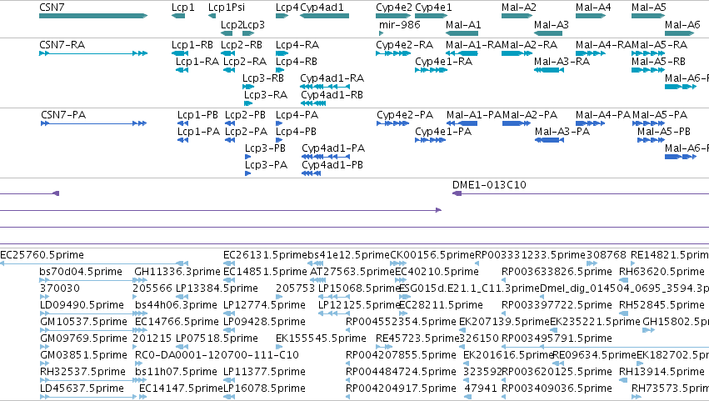Image resolution: width=709 pixels, height=401 pixels.
Task: Click the Mal-A5-PB protein label
Action: [x=664, y=132]
